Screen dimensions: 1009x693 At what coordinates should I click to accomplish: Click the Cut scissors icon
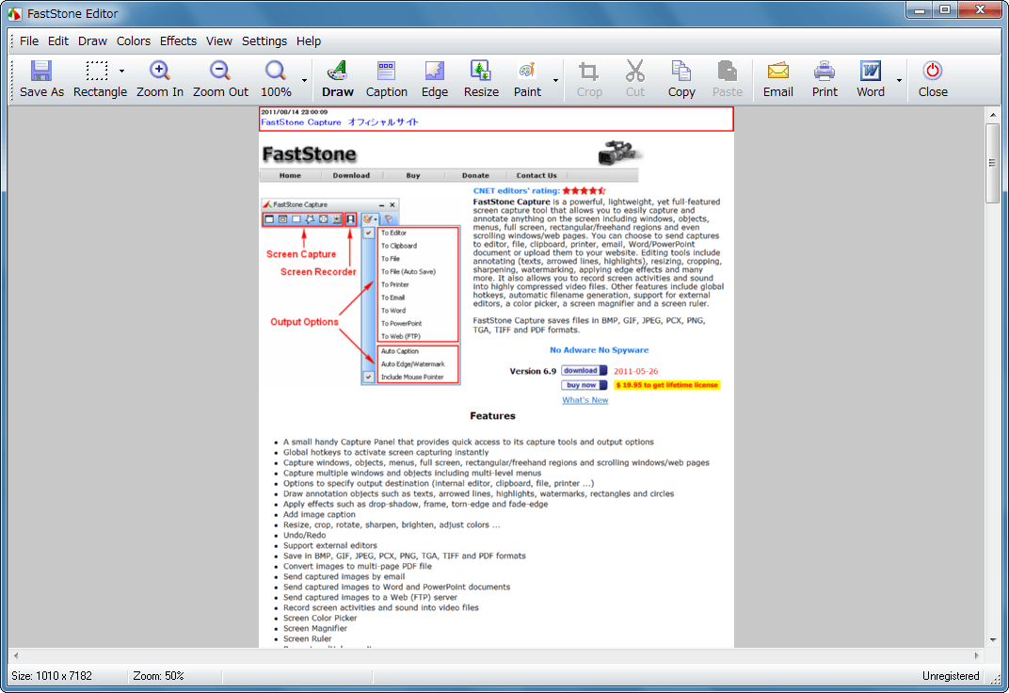tap(635, 79)
